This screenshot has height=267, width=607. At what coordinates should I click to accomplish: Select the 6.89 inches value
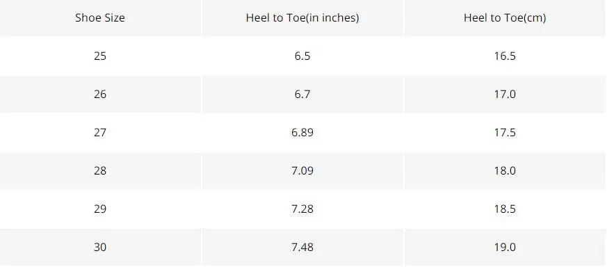[x=302, y=133]
